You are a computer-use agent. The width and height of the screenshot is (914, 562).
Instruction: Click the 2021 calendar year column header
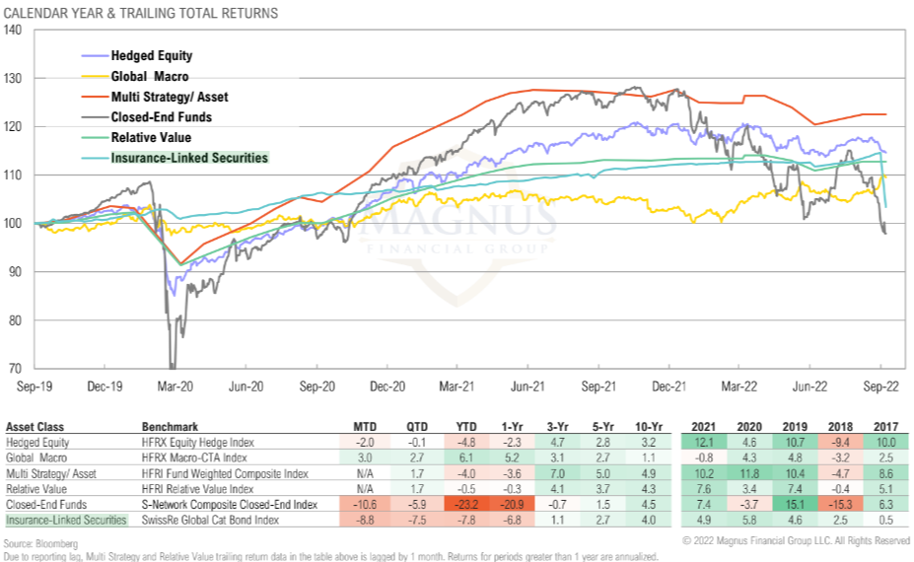[702, 427]
